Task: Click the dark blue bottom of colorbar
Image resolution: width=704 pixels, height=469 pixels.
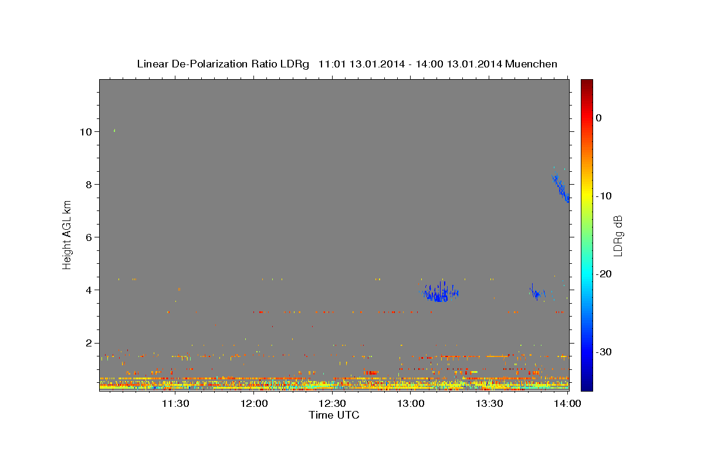Action: click(587, 384)
